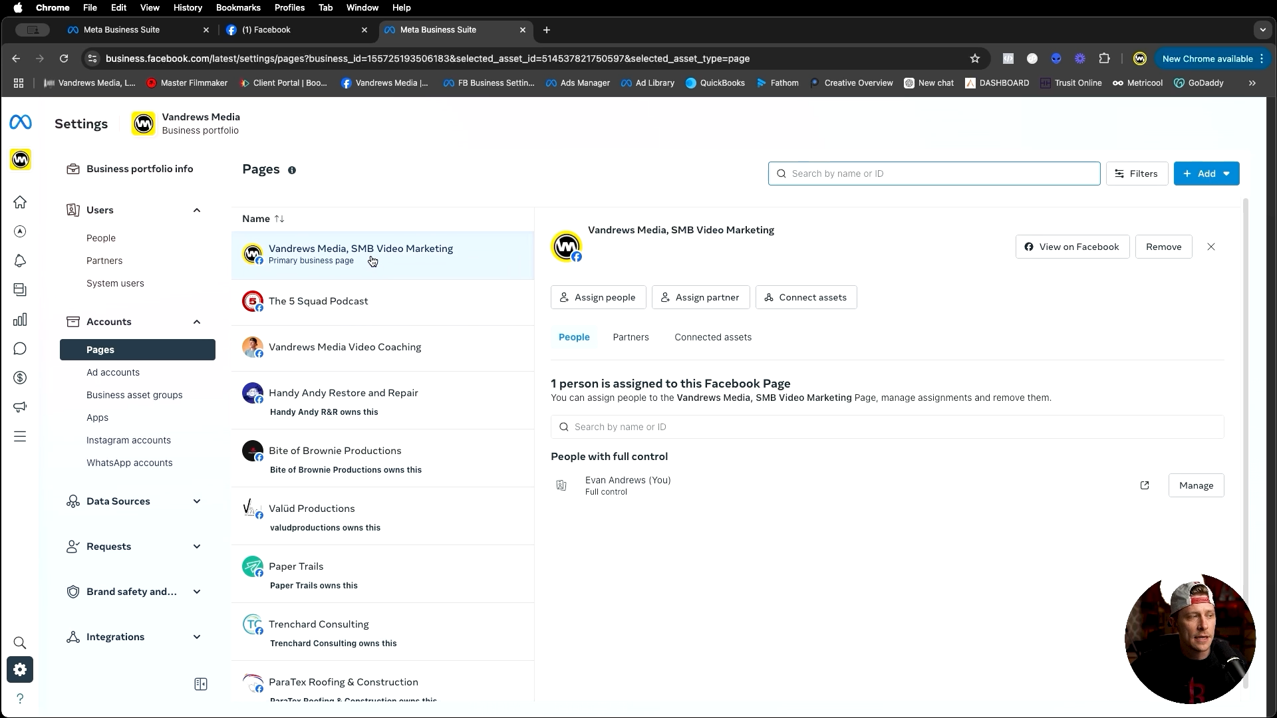Viewport: 1277px width, 718px height.
Task: Open the All tools hamburger icon
Action: coord(20,437)
